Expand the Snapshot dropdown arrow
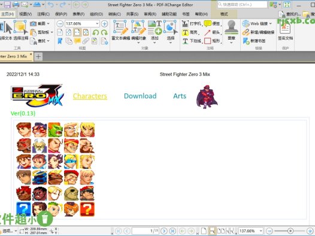This screenshot has width=315, height=236. coord(49,24)
